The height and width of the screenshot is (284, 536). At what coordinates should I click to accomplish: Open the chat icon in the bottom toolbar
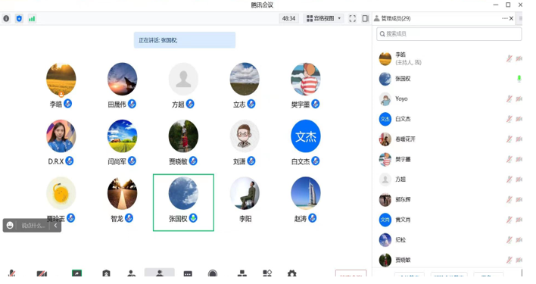(188, 273)
